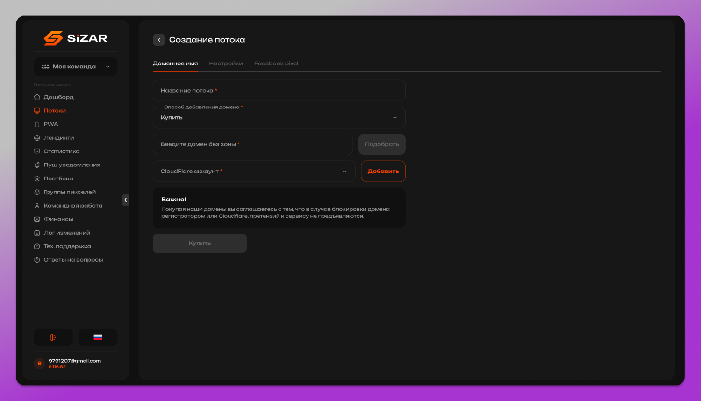Viewport: 701px width, 401px height.
Task: Click the user avatar with number 9
Action: [39, 363]
